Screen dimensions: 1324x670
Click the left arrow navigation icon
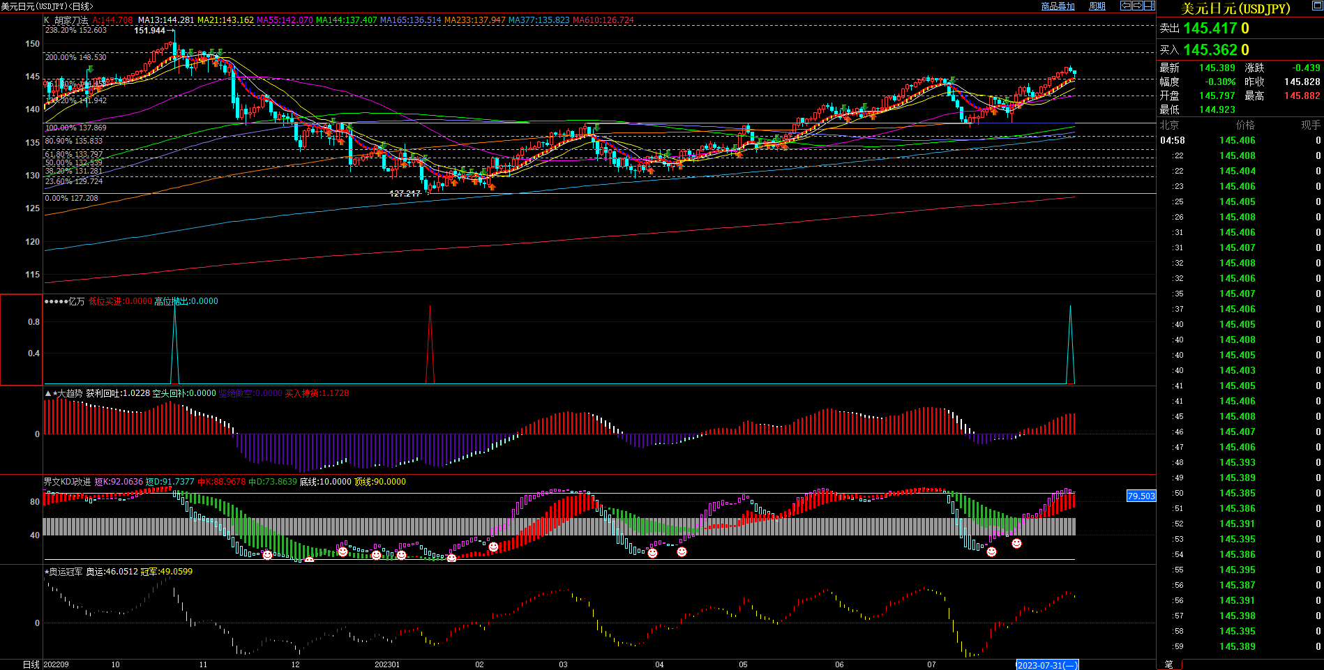1125,6
